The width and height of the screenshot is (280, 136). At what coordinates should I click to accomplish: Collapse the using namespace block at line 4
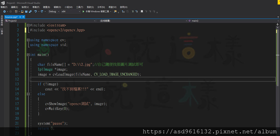pos(28,40)
